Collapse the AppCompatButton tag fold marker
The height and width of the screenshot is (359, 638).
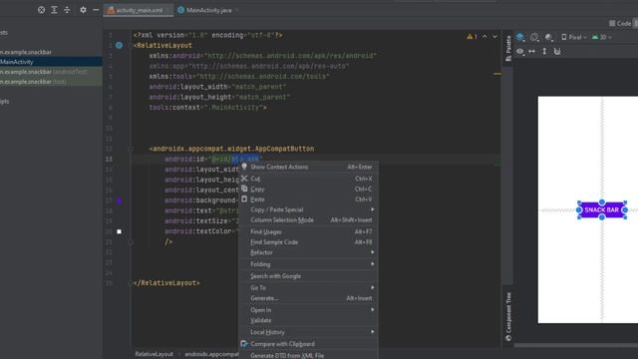131,149
